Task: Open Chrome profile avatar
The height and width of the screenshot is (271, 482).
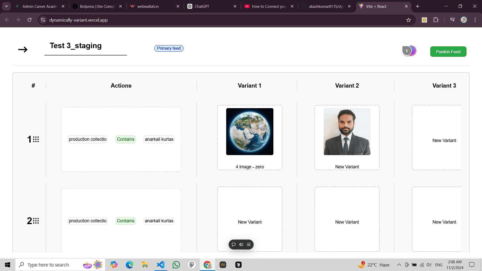Action: click(x=464, y=20)
